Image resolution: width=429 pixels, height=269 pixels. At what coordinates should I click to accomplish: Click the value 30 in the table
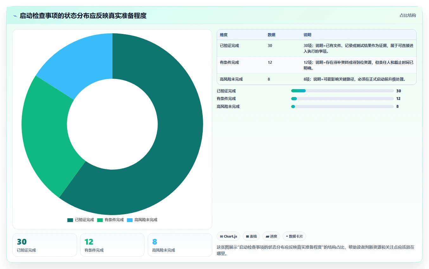click(x=270, y=46)
